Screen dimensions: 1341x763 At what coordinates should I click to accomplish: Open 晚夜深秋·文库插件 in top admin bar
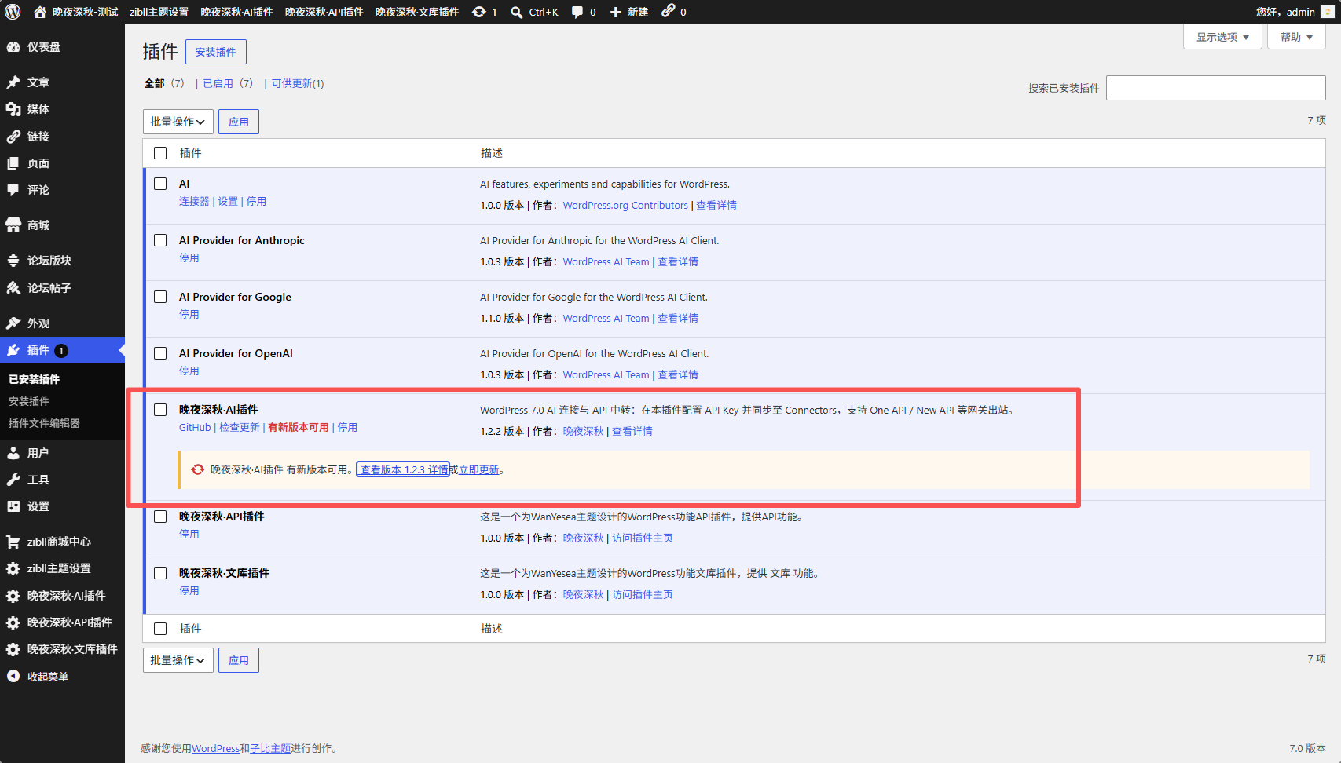pos(417,12)
